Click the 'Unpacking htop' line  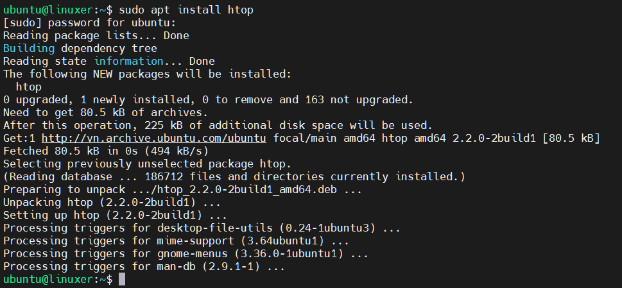112,203
